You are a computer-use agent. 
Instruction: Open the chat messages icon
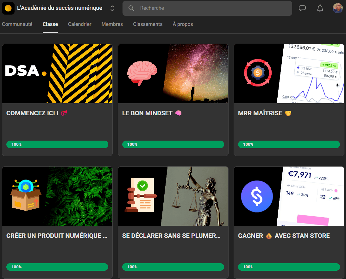[x=302, y=8]
